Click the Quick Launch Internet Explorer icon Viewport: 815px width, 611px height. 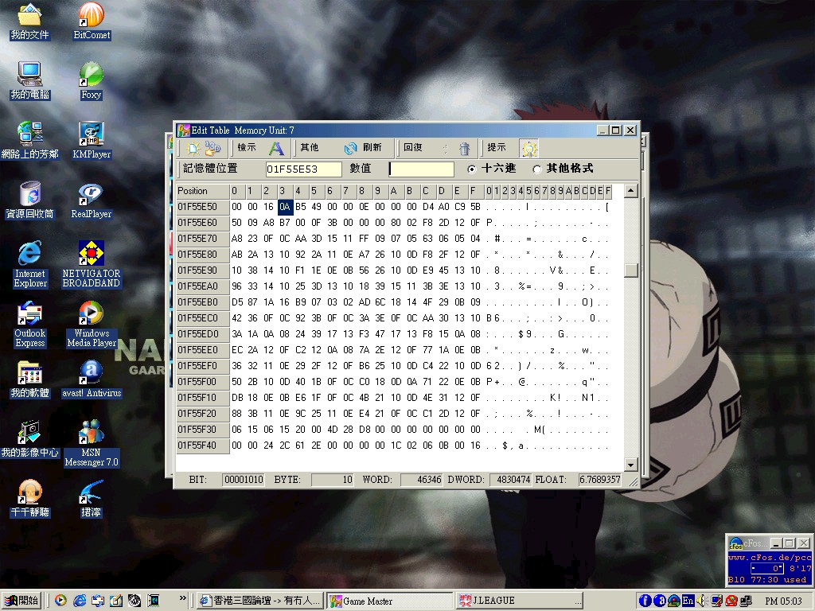(x=80, y=601)
